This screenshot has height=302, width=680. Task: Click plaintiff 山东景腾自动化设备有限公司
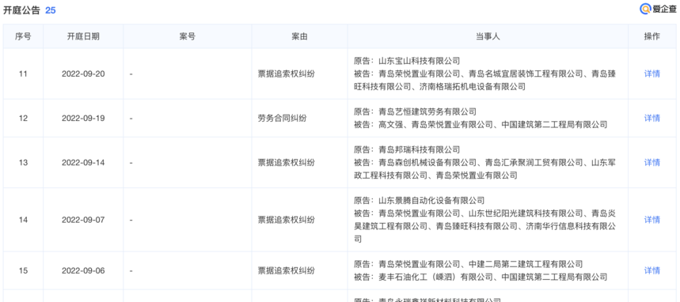[431, 201]
